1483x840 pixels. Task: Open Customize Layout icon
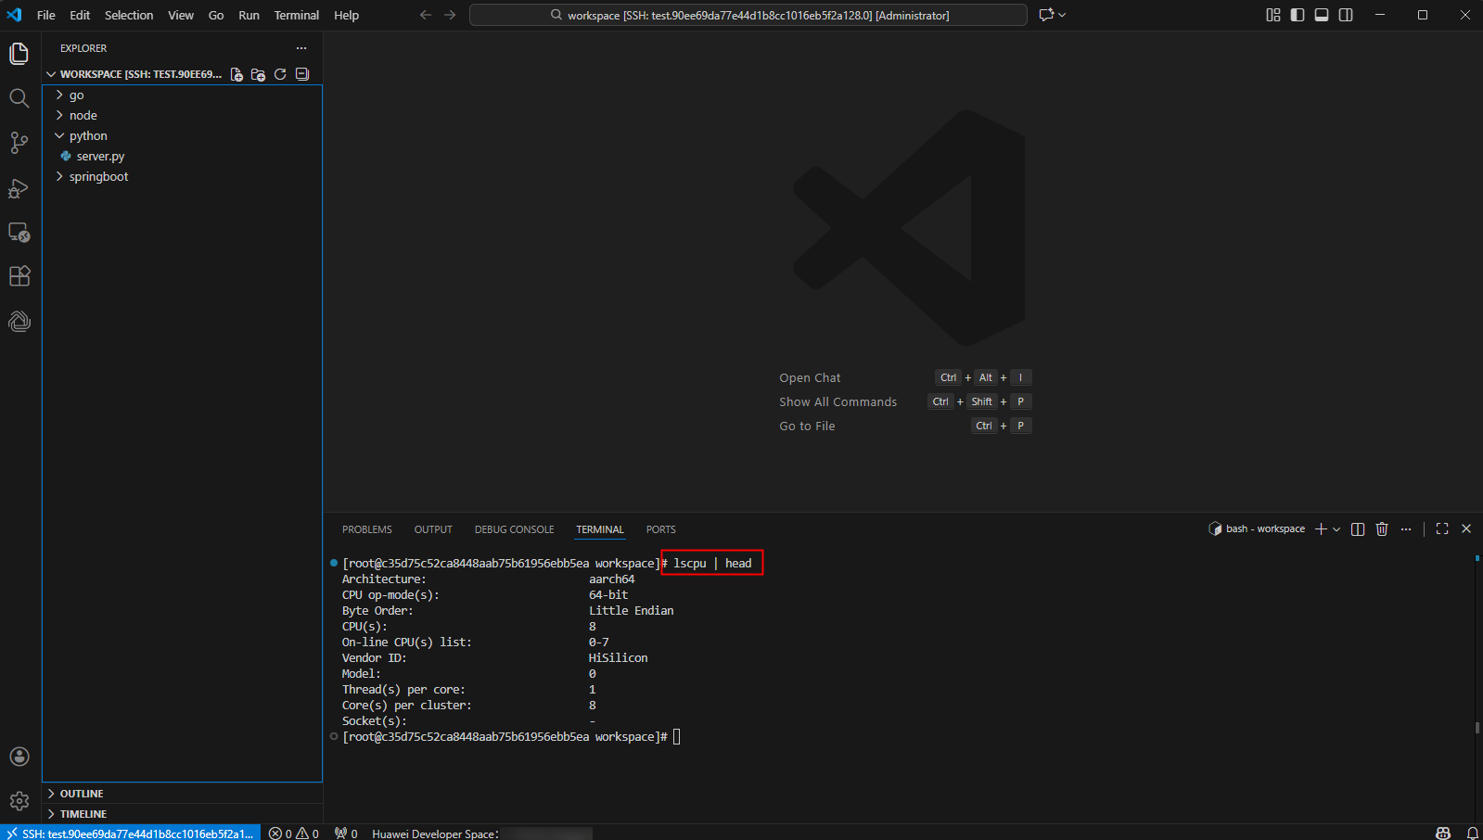[1273, 15]
